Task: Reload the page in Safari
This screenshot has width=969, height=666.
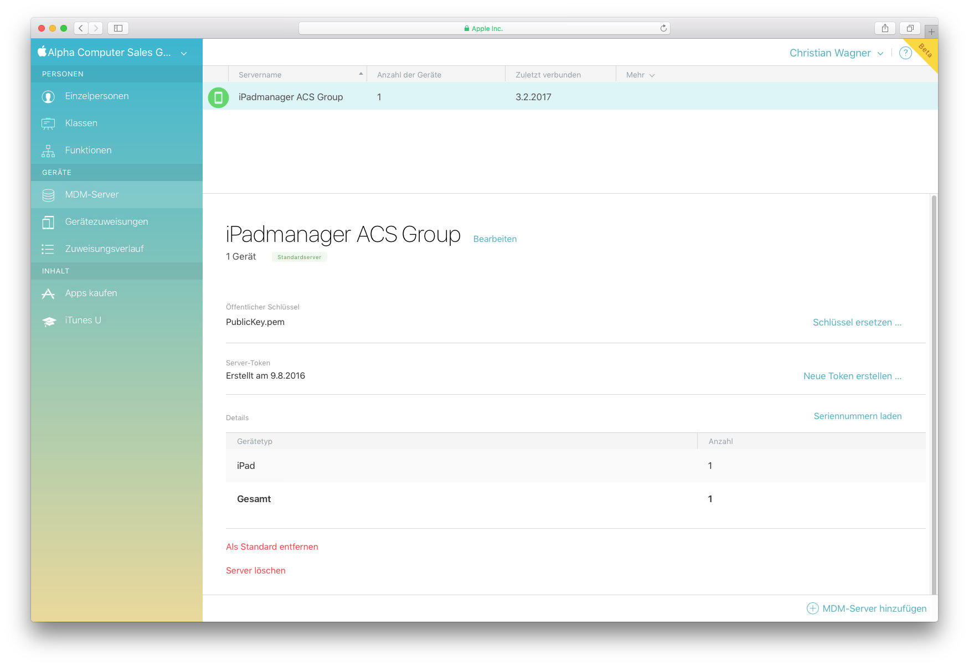Action: 663,28
